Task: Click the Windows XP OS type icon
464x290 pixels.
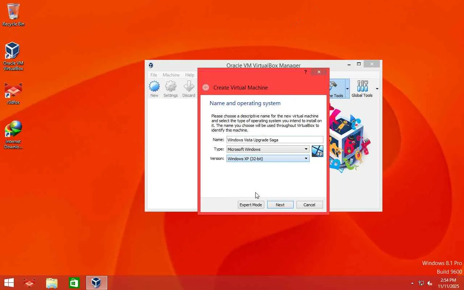Action: point(318,151)
